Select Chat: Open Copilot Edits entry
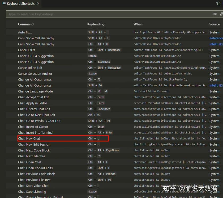The height and width of the screenshot is (198, 223). 35,168
